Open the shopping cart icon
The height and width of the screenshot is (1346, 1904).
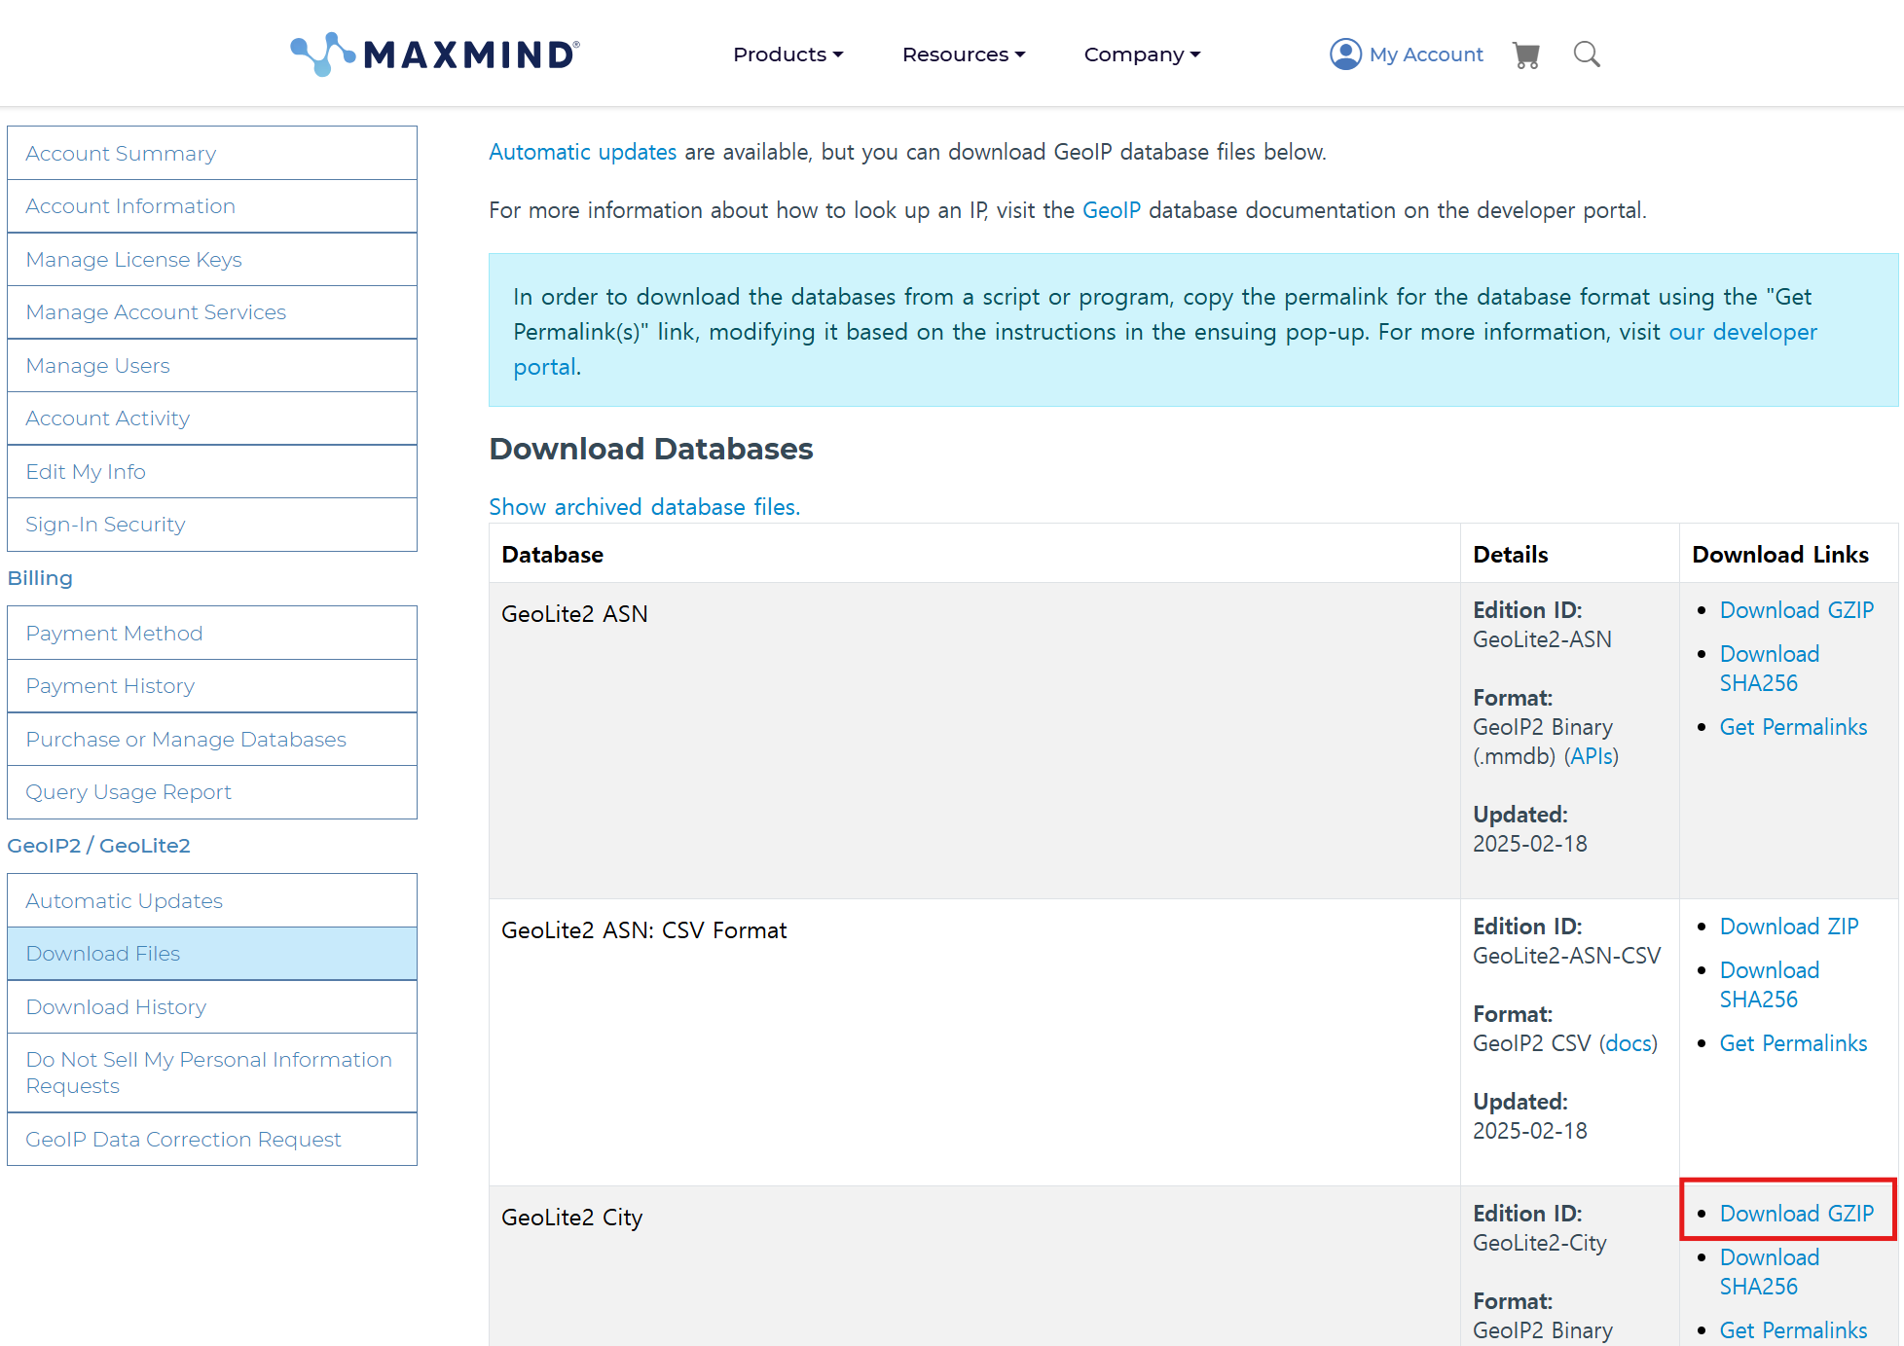(1525, 55)
